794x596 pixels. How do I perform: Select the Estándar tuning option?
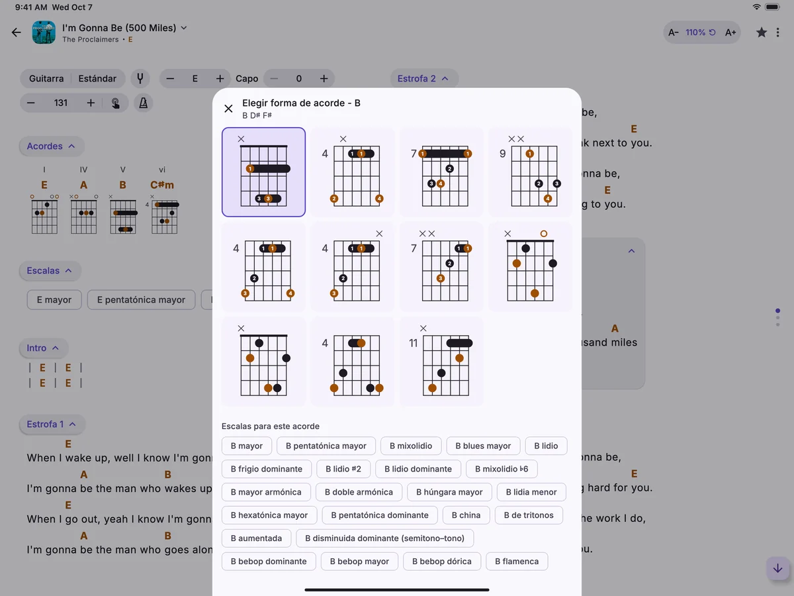[97, 79]
